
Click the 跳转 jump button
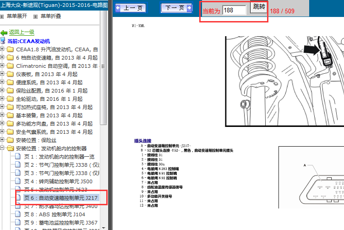point(259,7)
